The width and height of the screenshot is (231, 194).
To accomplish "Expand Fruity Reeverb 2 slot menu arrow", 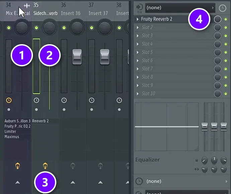I will [138, 19].
